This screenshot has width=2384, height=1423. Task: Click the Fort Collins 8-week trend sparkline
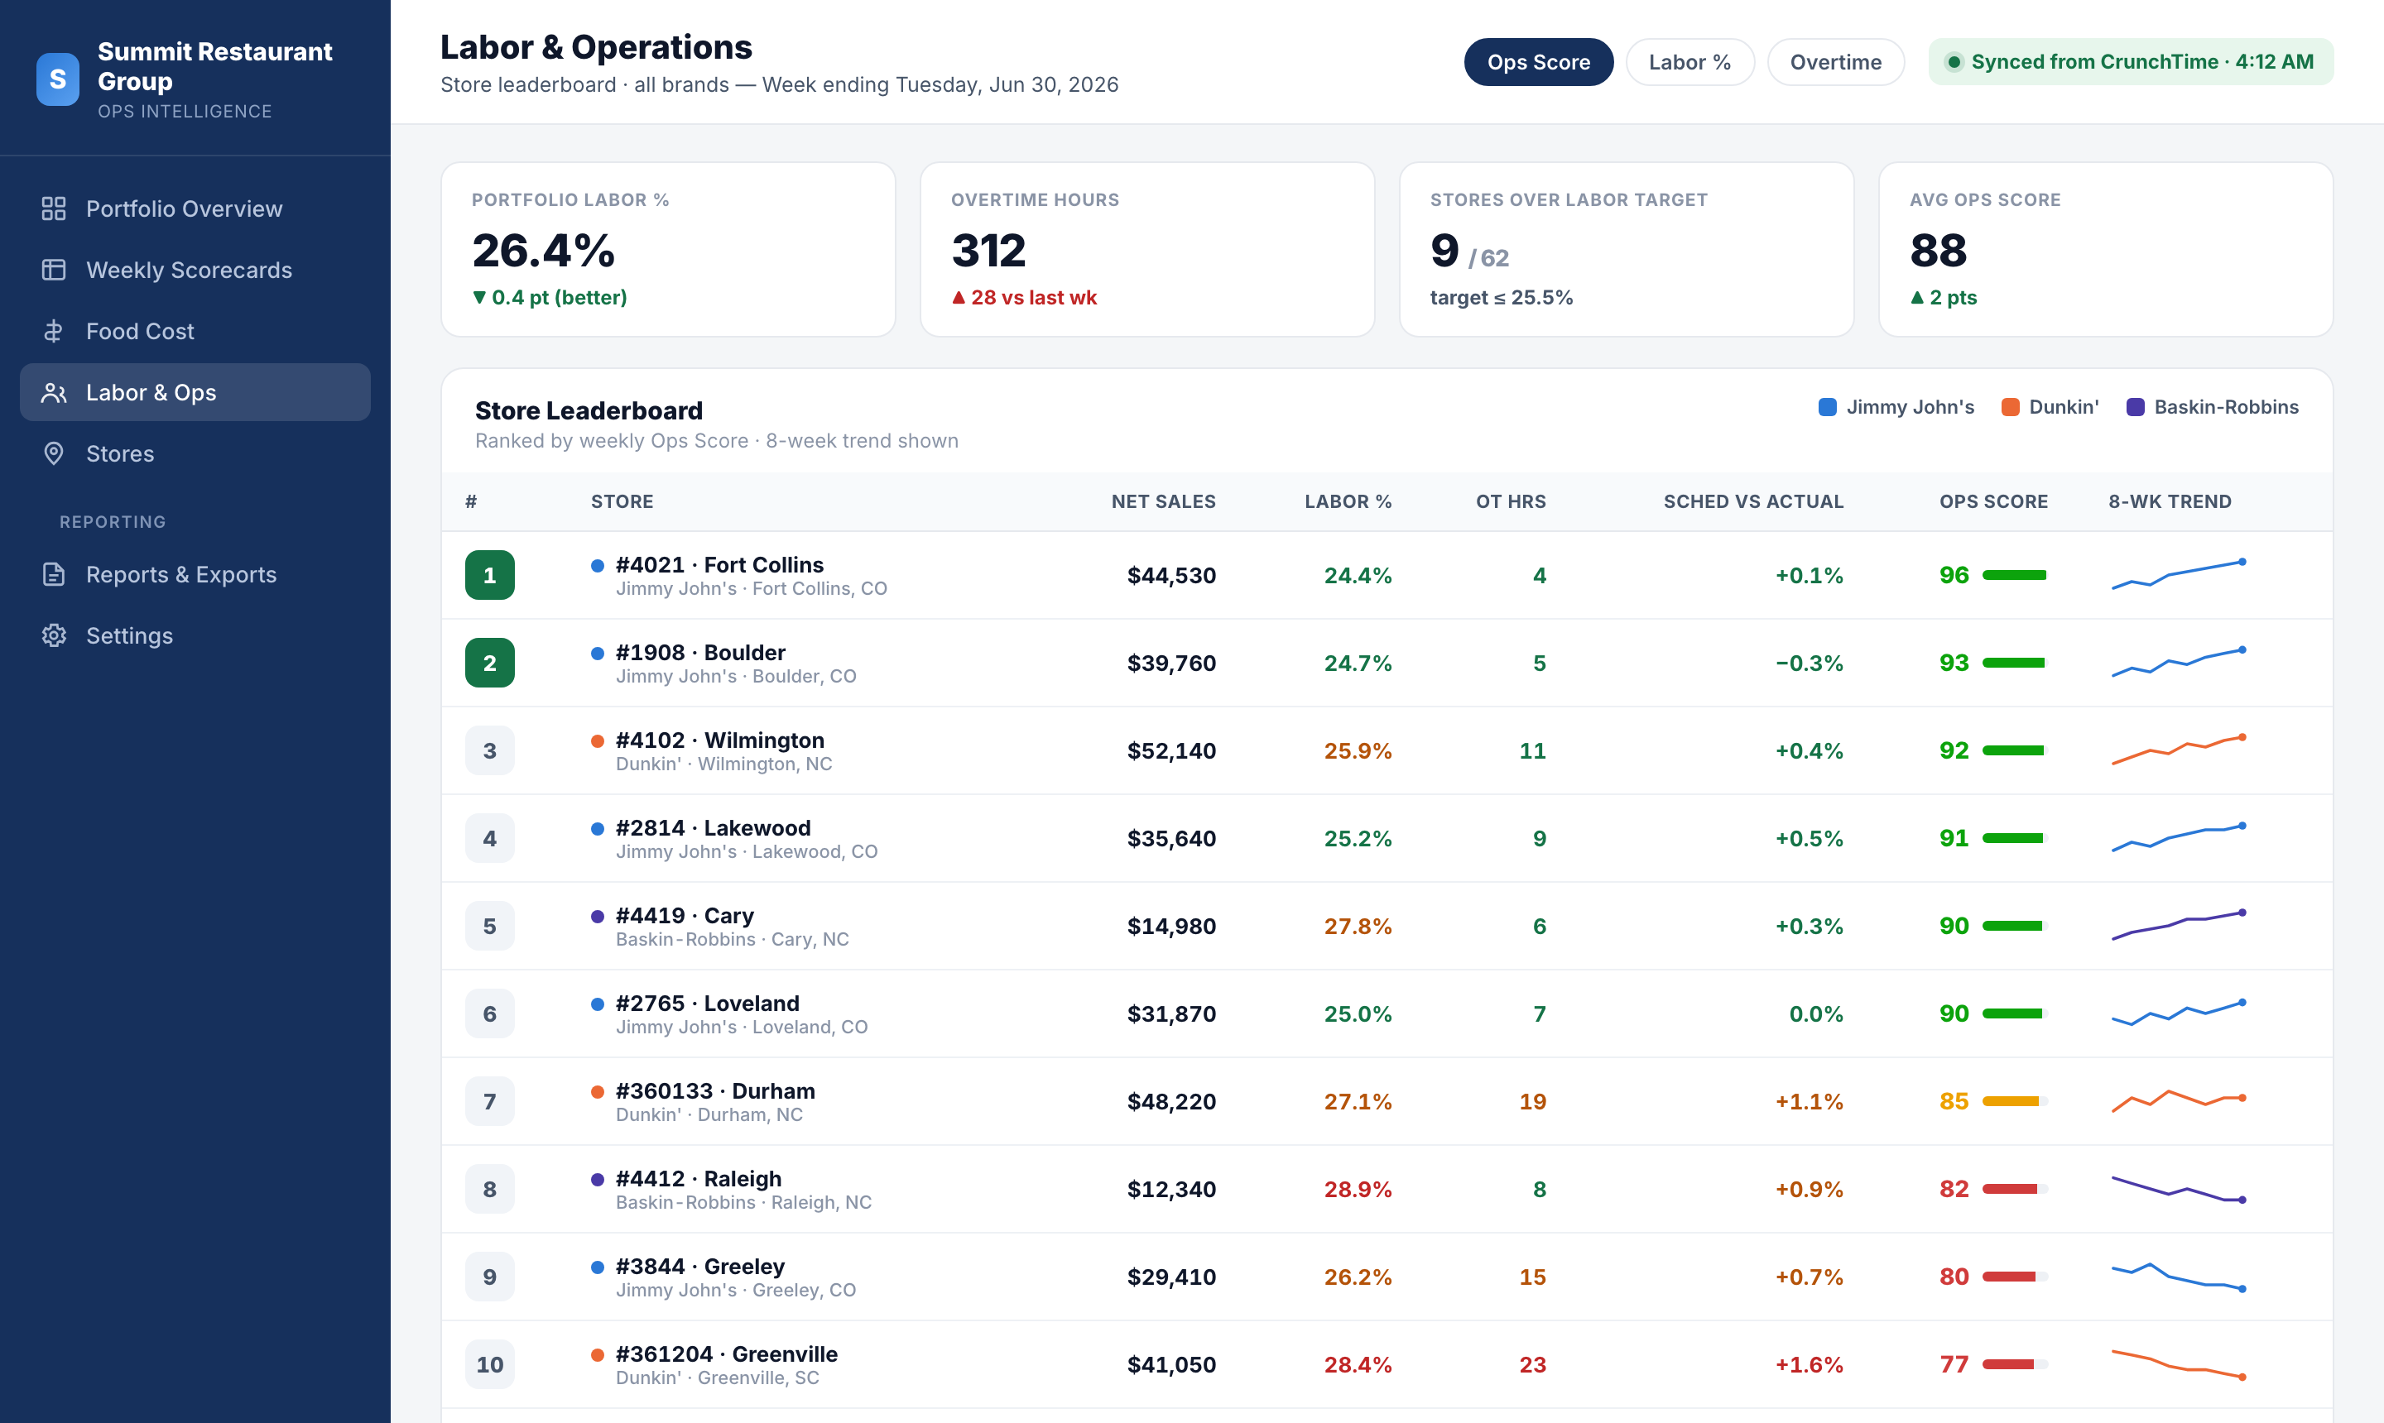[2179, 575]
